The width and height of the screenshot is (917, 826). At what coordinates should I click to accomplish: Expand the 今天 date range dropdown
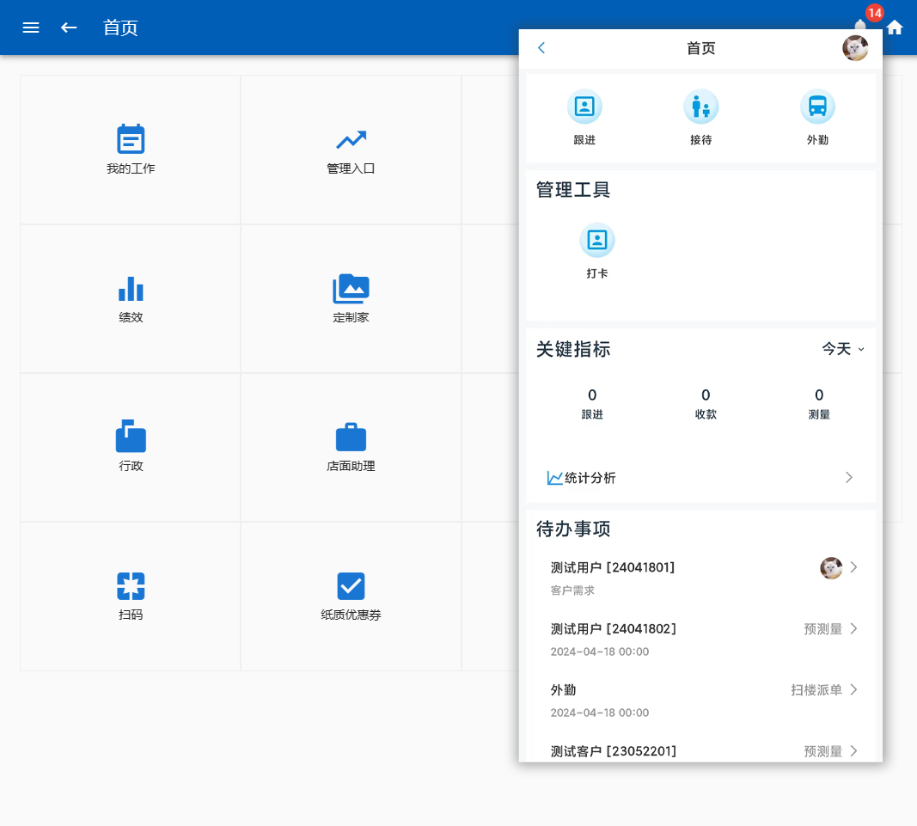(x=843, y=349)
